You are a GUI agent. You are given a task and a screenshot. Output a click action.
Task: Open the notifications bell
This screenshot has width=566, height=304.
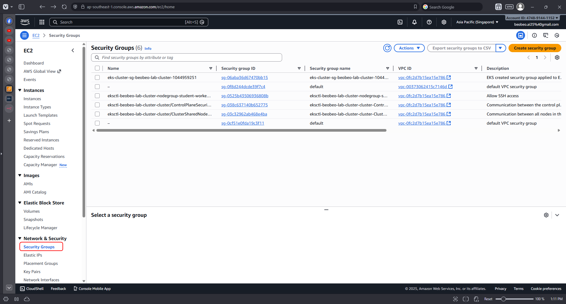pyautogui.click(x=414, y=22)
